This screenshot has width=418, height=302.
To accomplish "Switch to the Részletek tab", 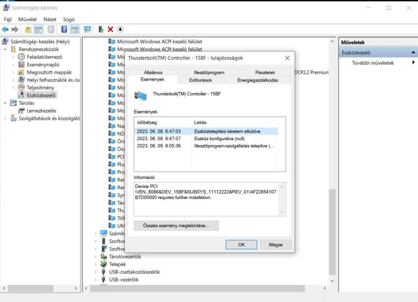I will [x=265, y=72].
